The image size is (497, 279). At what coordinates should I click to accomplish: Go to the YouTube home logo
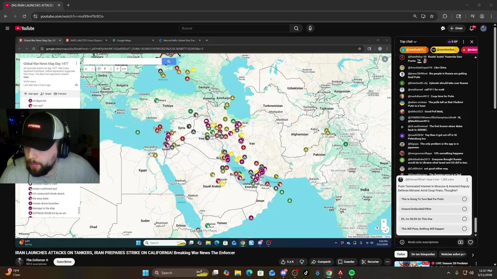pos(25,28)
